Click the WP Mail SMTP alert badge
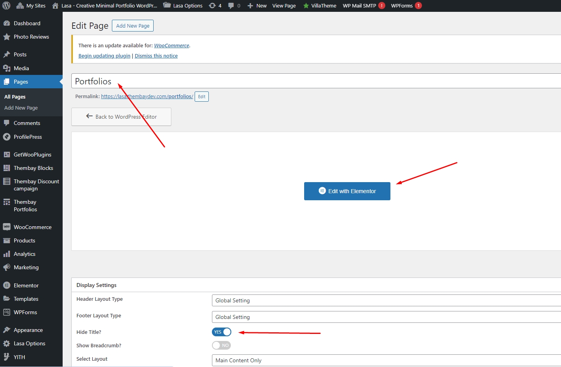 point(382,6)
